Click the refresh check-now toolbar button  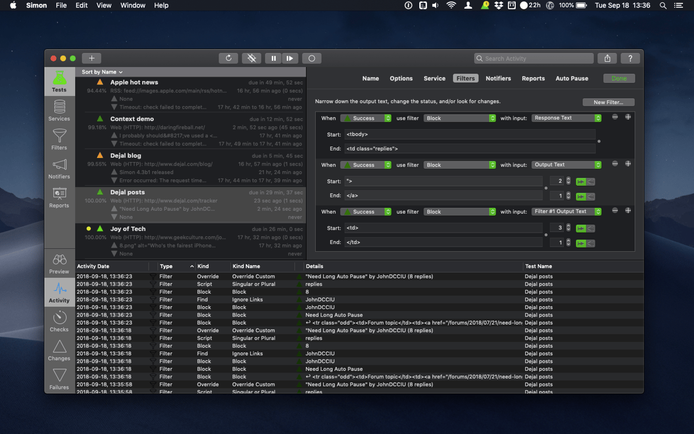click(x=228, y=58)
